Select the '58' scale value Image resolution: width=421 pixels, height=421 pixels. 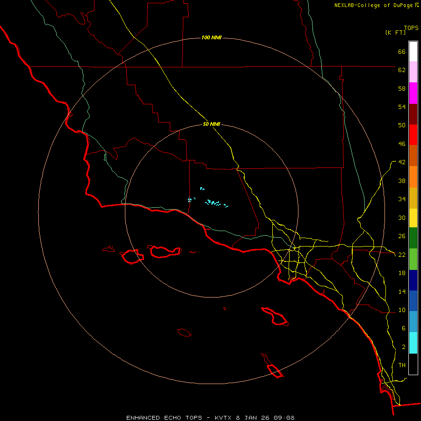pos(402,88)
